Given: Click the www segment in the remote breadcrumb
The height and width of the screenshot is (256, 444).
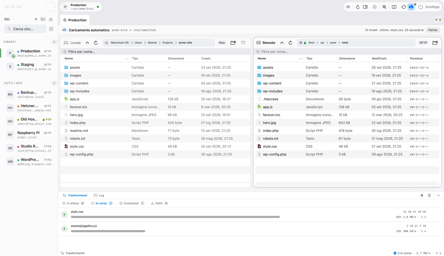Looking at the screenshot, I should (333, 43).
